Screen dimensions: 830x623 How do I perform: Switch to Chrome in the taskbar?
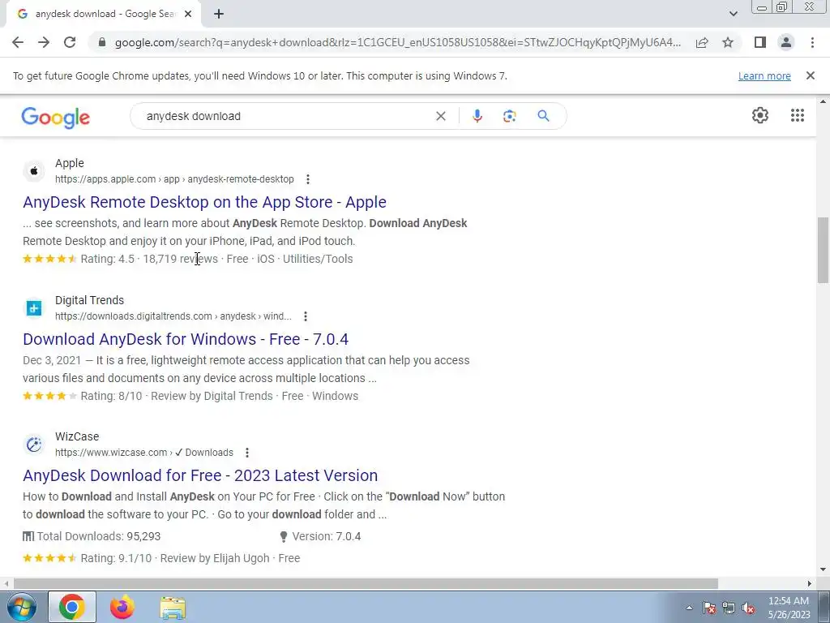(x=72, y=607)
